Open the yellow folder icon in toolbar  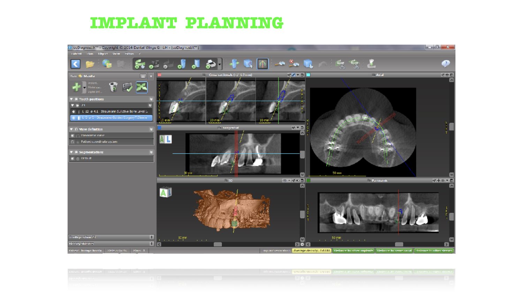(90, 64)
